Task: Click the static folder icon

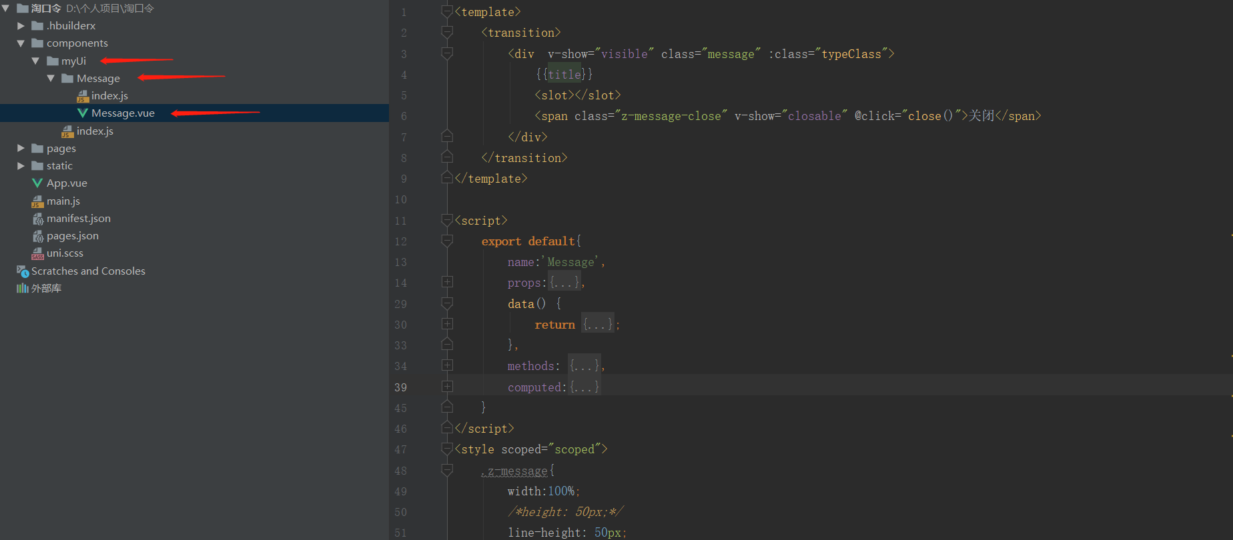Action: (x=37, y=165)
